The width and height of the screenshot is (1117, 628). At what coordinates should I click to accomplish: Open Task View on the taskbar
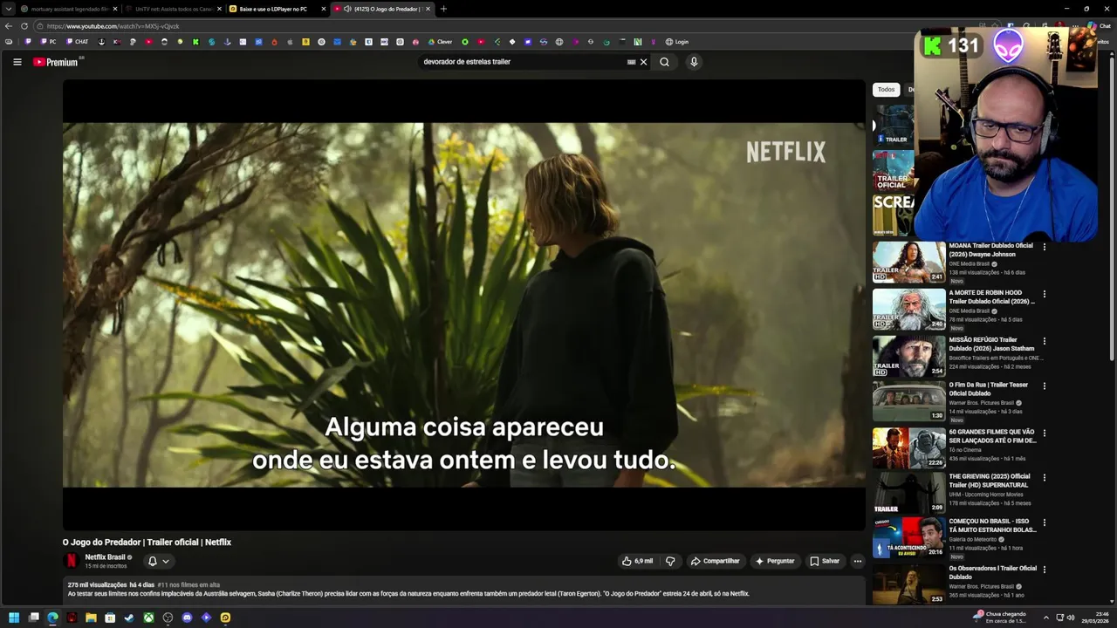(x=33, y=618)
